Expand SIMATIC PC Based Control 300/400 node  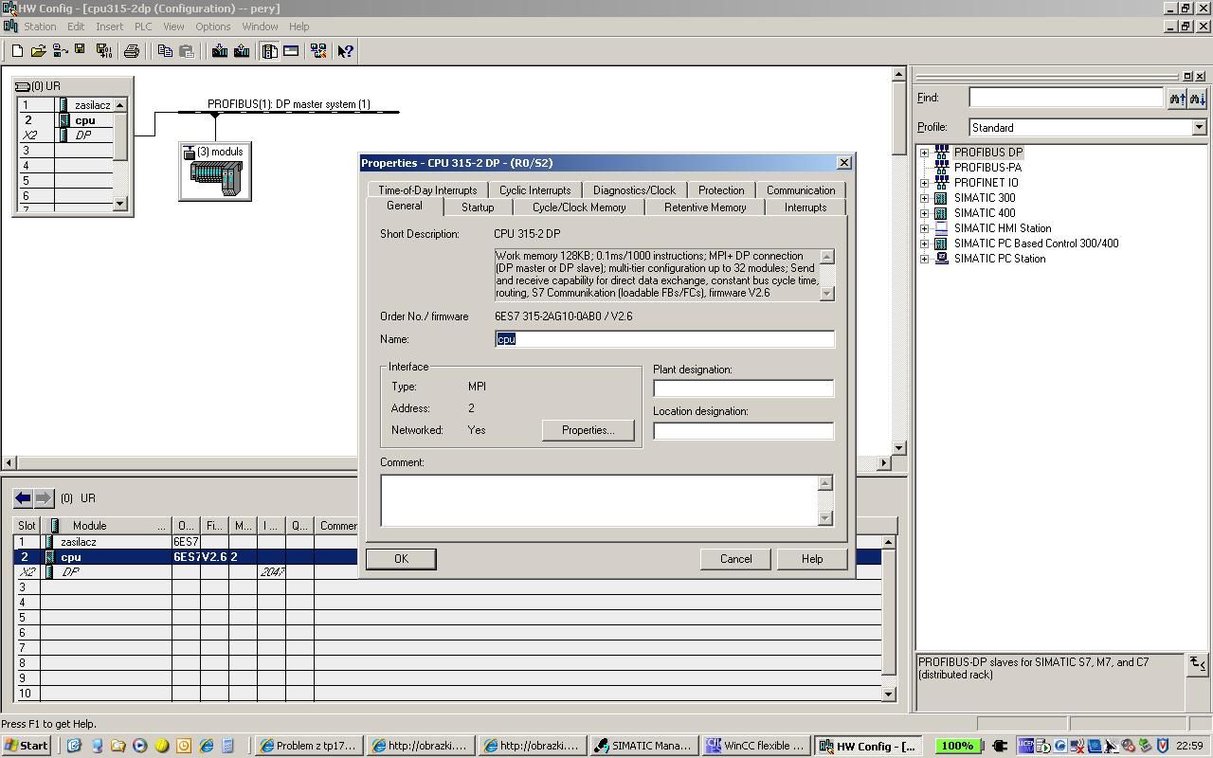coord(924,244)
